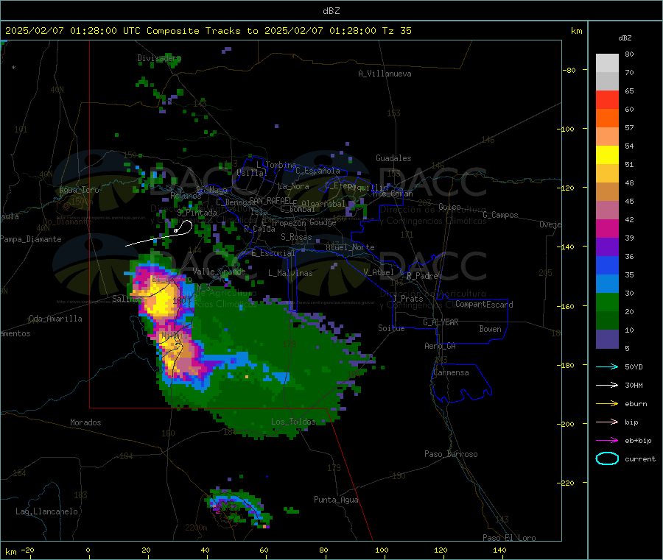Screen dimensions: 663x560
Task: Click the white 30HM arrow in legend
Action: click(x=607, y=385)
